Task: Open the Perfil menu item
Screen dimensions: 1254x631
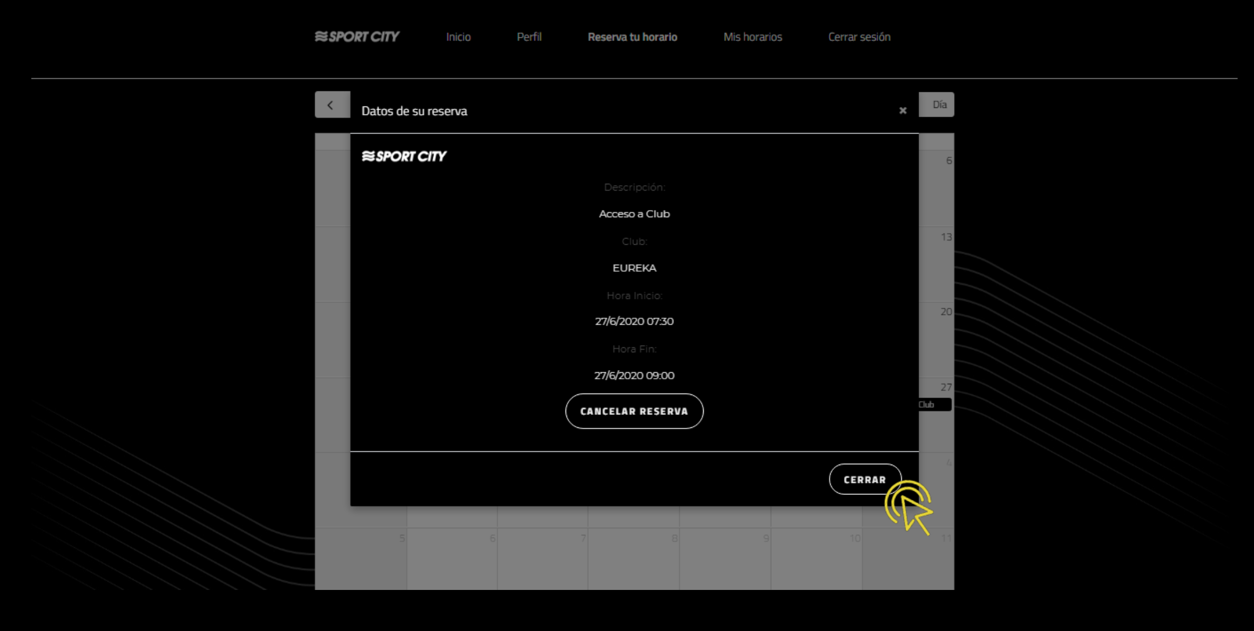Action: tap(529, 37)
